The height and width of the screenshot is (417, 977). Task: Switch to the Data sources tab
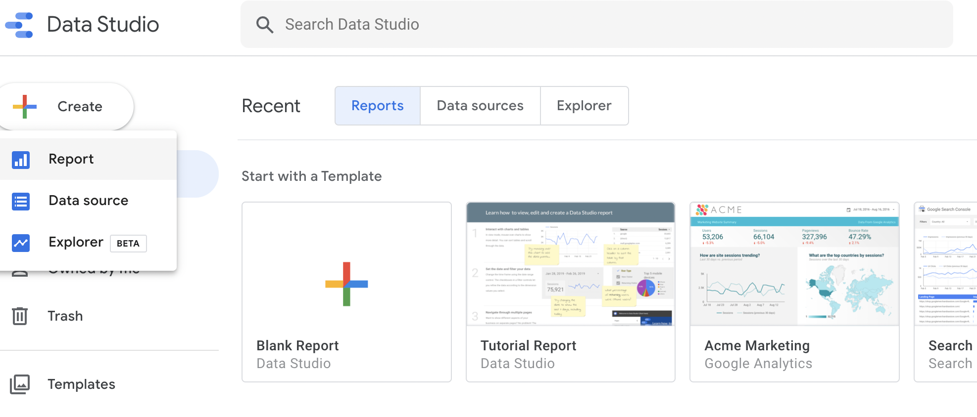pyautogui.click(x=480, y=106)
